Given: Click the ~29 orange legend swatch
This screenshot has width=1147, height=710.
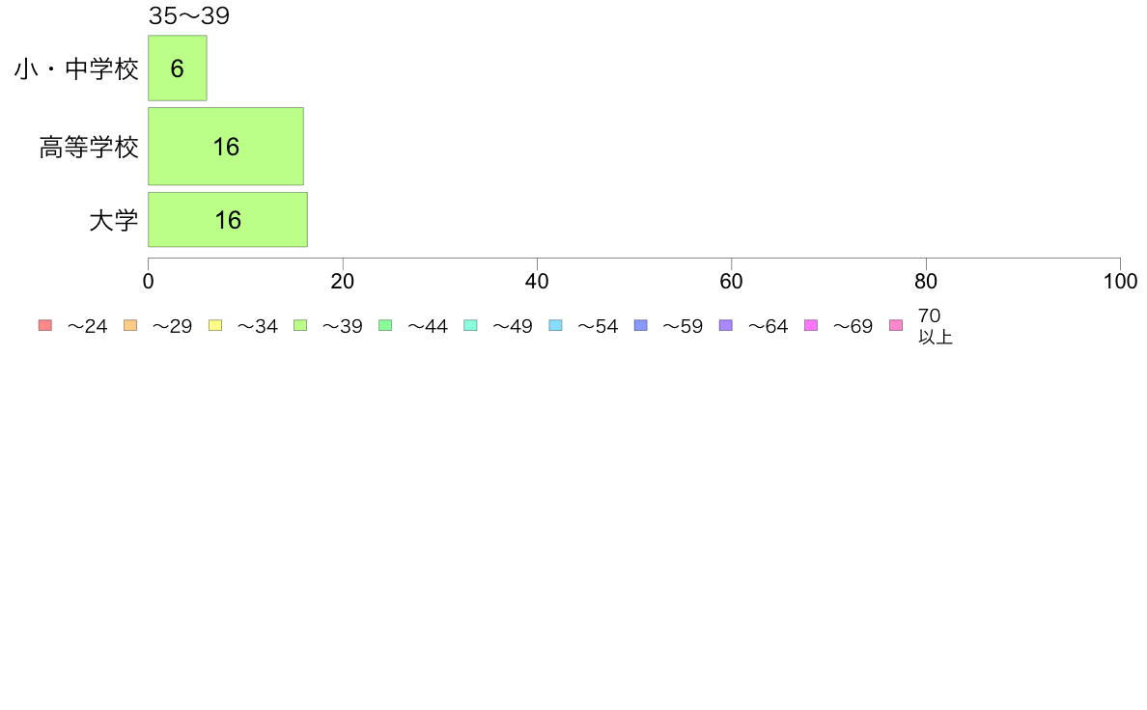Looking at the screenshot, I should (130, 325).
